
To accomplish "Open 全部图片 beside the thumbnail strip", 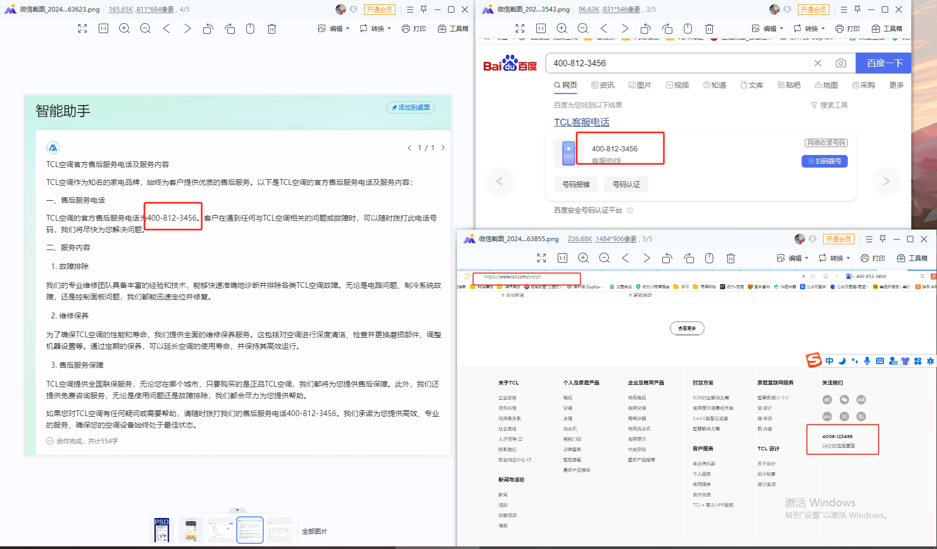I will pos(315,532).
